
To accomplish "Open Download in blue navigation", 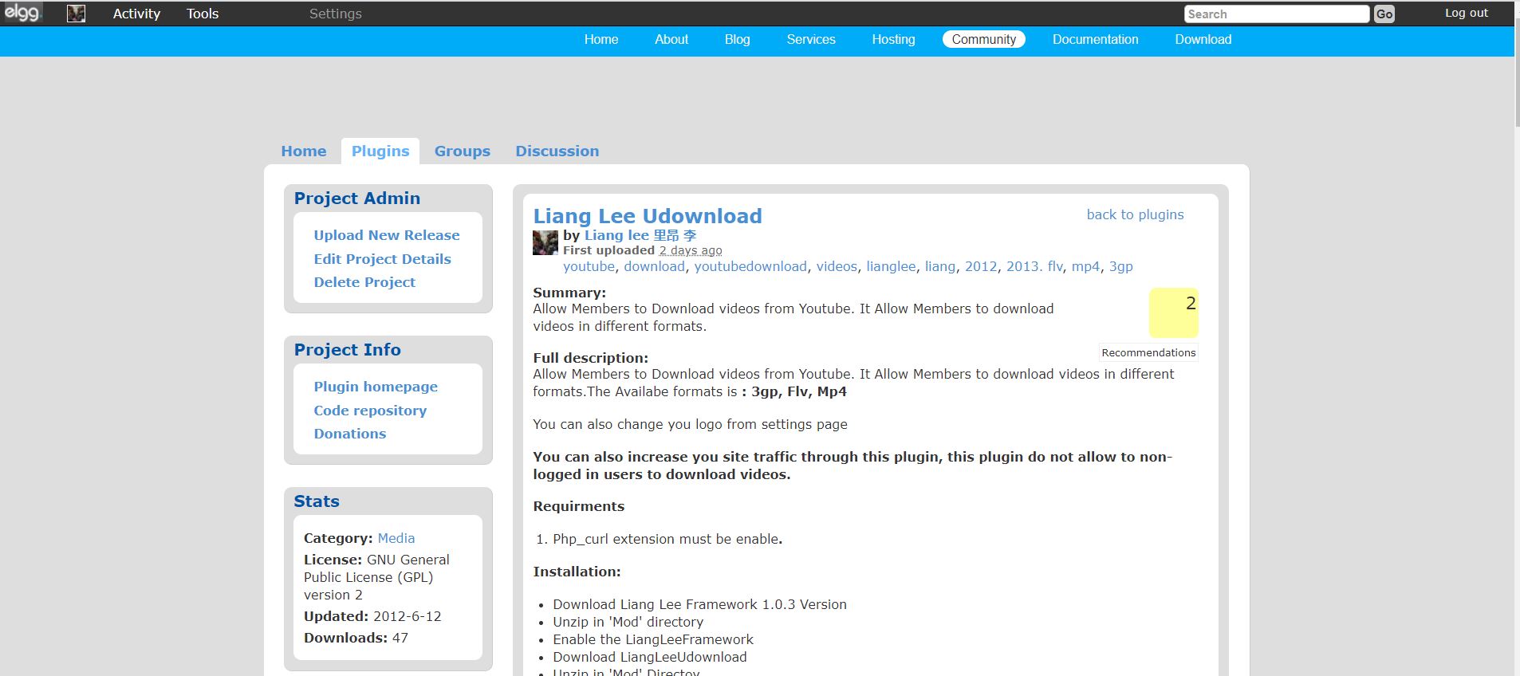I will (1203, 39).
